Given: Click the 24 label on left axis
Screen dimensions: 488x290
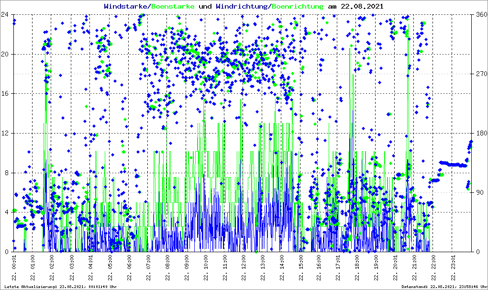Looking at the screenshot, I should (x=4, y=15).
